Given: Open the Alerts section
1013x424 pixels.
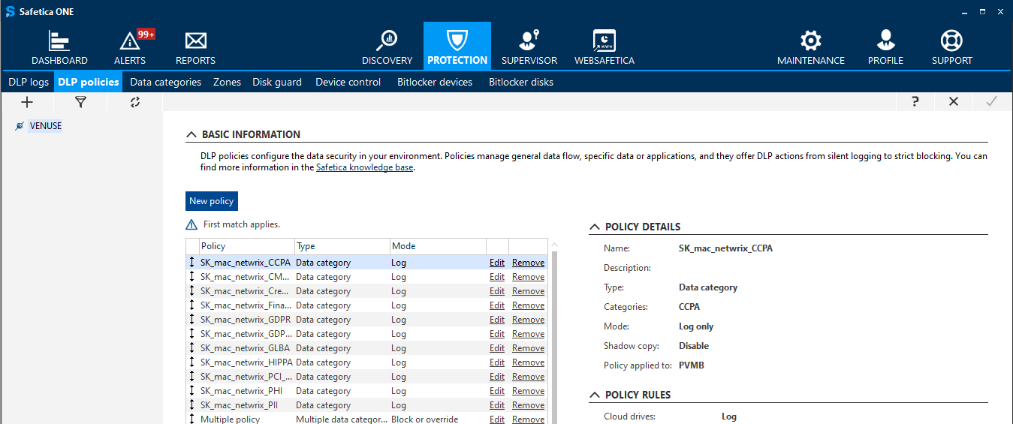Looking at the screenshot, I should [x=130, y=47].
